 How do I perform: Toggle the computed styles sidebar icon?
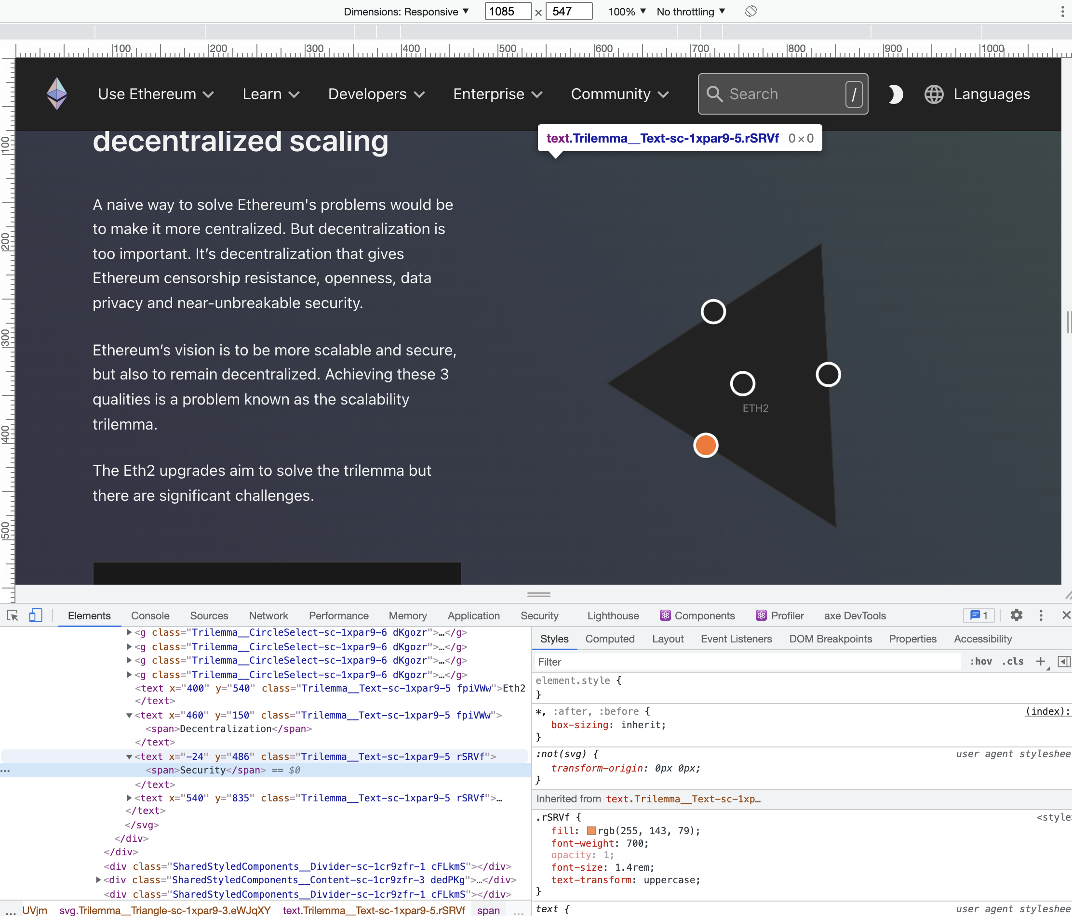click(x=1064, y=661)
